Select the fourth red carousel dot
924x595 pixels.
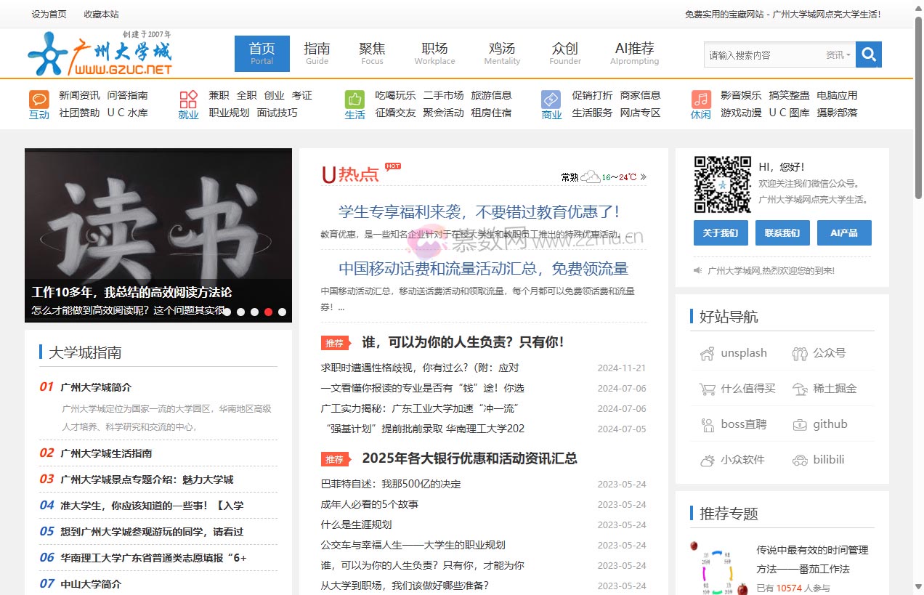268,312
